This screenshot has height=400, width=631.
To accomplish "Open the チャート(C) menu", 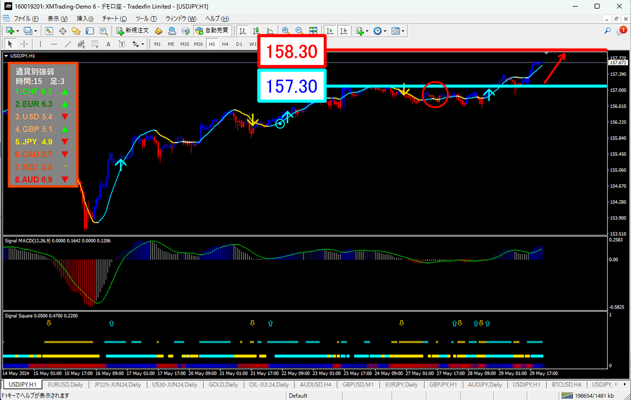I will [115, 19].
